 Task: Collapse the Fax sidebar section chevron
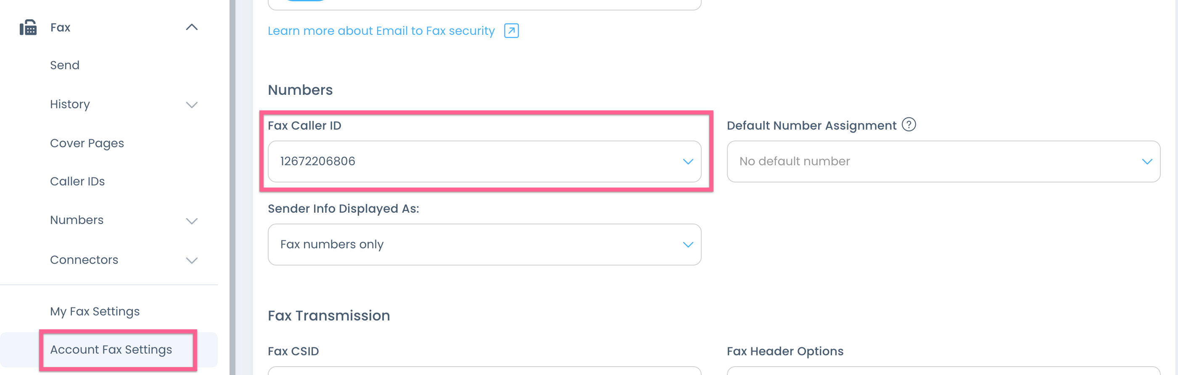click(x=192, y=27)
